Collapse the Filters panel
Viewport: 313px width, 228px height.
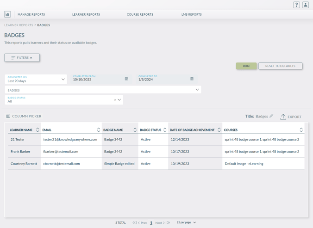click(22, 58)
